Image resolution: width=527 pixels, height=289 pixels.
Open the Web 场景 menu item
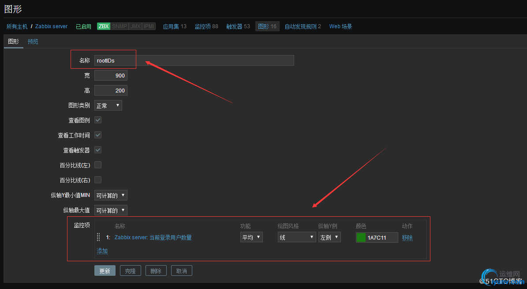[340, 26]
